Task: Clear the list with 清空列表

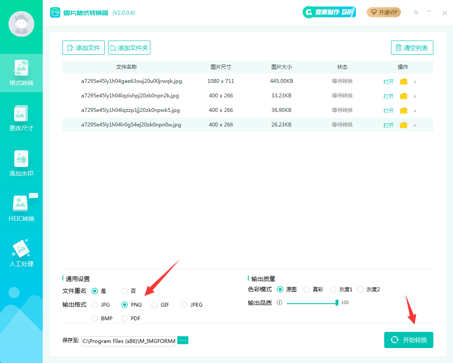Action: click(412, 48)
